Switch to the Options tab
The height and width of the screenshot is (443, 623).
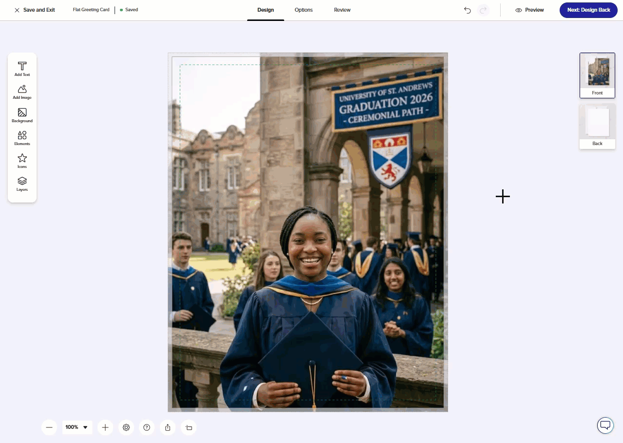coord(304,10)
